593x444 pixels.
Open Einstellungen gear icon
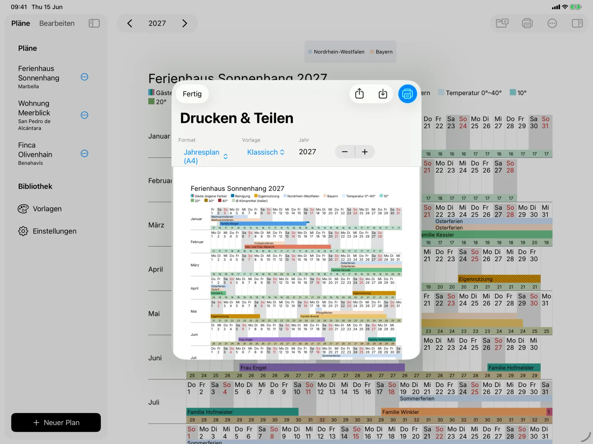point(23,231)
